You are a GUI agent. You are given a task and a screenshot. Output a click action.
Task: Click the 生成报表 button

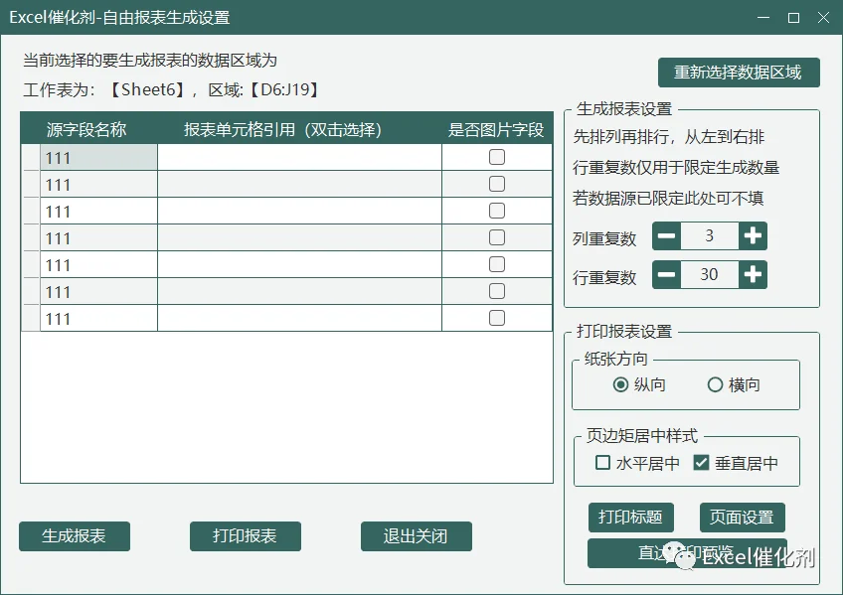75,536
